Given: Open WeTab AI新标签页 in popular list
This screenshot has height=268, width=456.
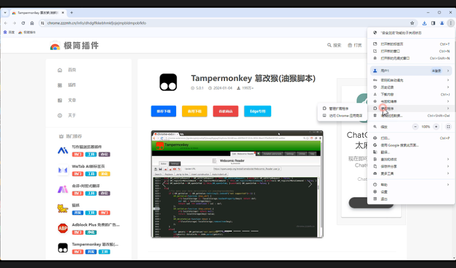Looking at the screenshot, I should coord(88,167).
